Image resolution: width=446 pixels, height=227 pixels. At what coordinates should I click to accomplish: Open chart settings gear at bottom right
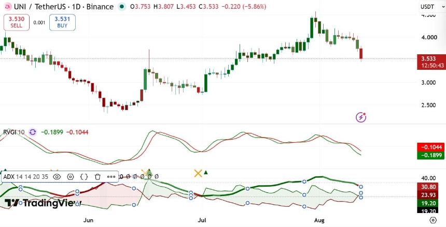point(433,220)
